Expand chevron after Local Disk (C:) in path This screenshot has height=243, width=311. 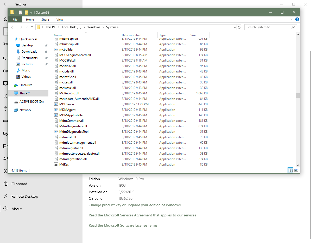coord(84,27)
